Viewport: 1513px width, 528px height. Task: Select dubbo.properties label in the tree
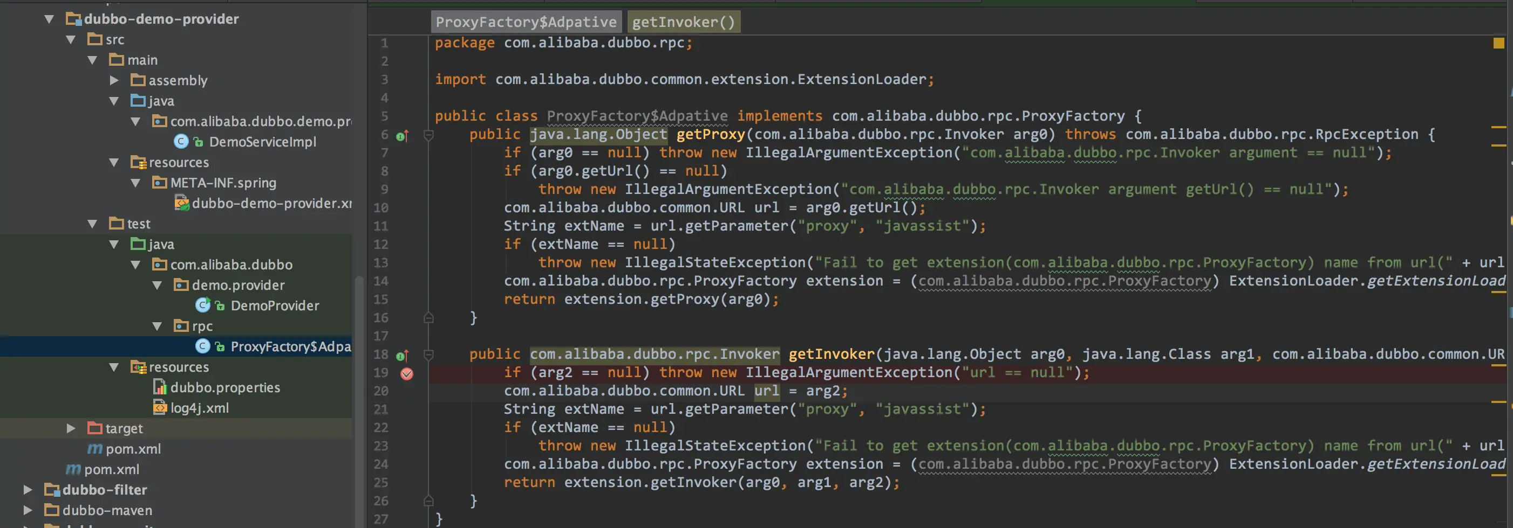point(225,387)
